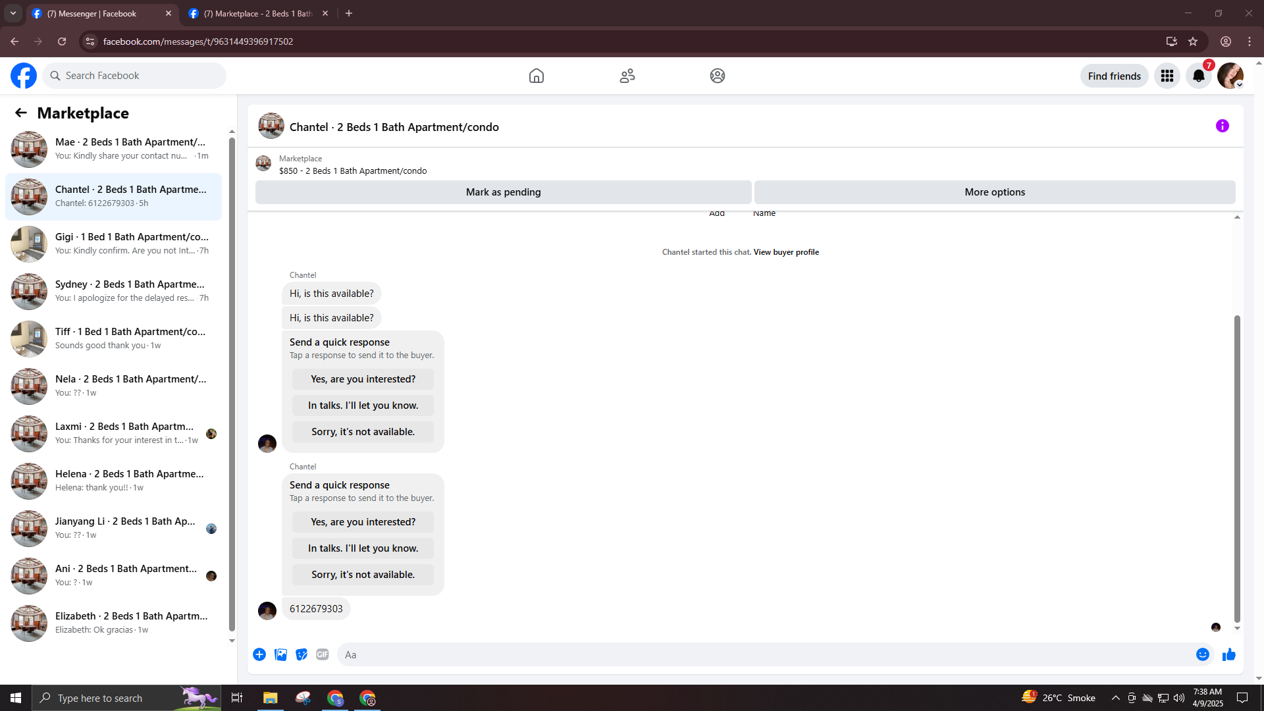View site information icon in address bar

90,41
